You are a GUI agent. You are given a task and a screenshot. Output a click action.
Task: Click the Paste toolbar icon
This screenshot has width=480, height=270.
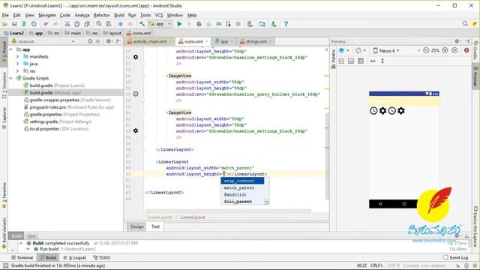click(x=87, y=24)
